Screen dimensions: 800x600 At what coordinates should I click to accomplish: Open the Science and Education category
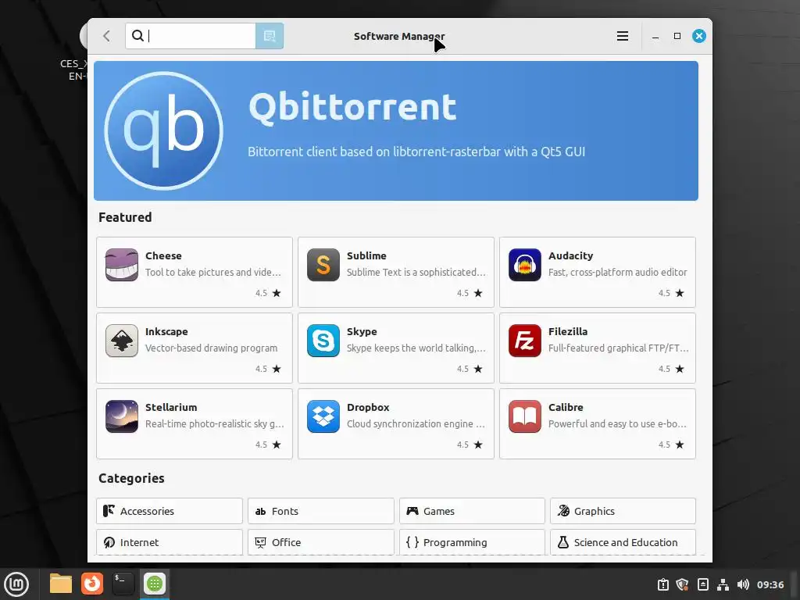pyautogui.click(x=623, y=542)
